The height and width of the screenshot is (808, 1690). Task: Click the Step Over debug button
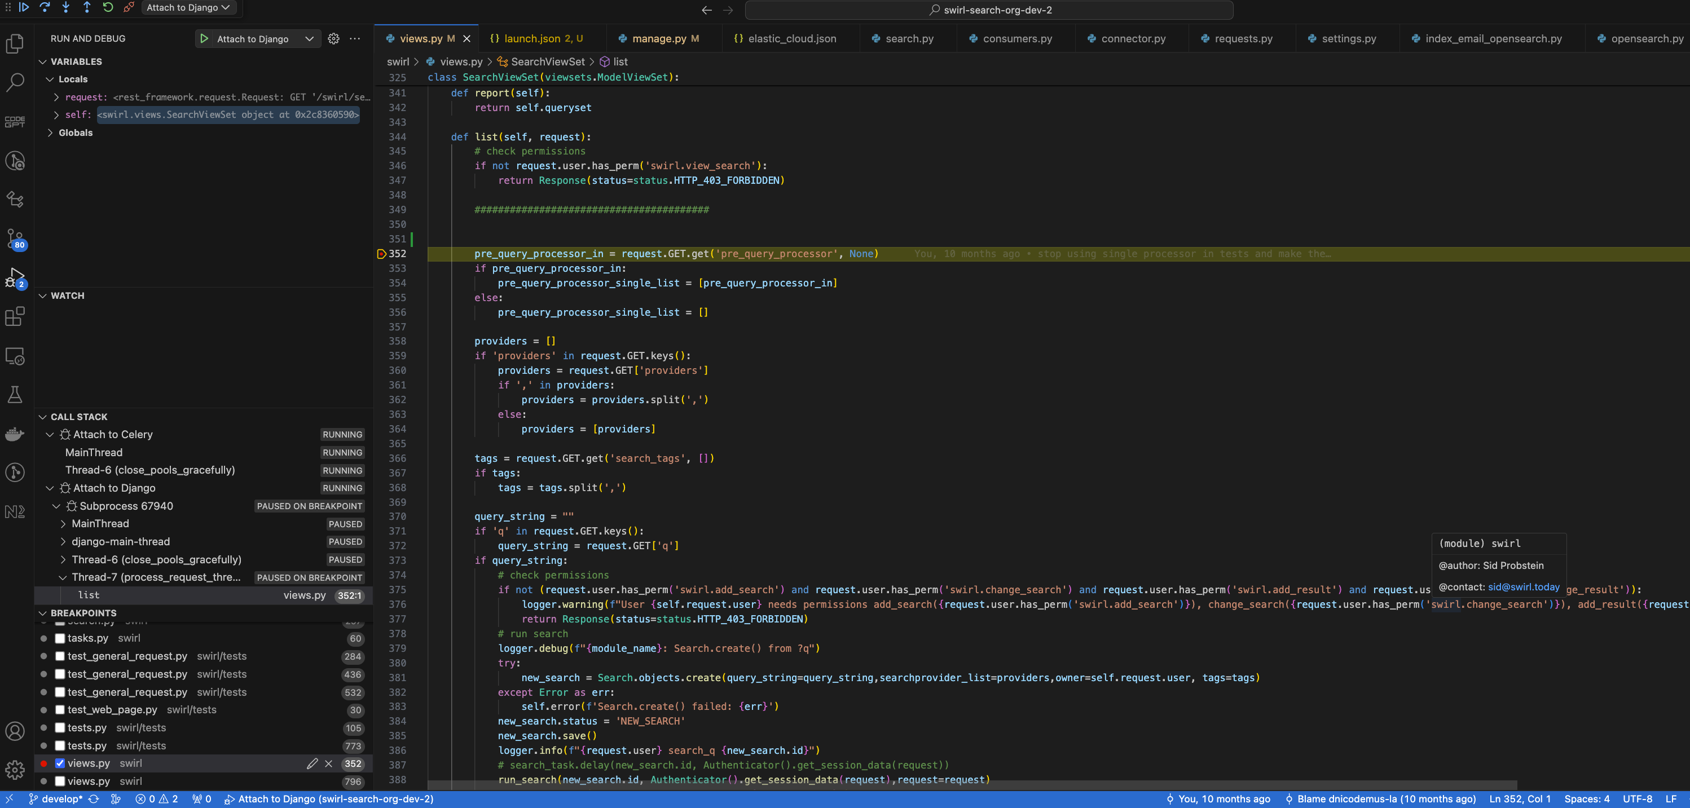tap(45, 7)
